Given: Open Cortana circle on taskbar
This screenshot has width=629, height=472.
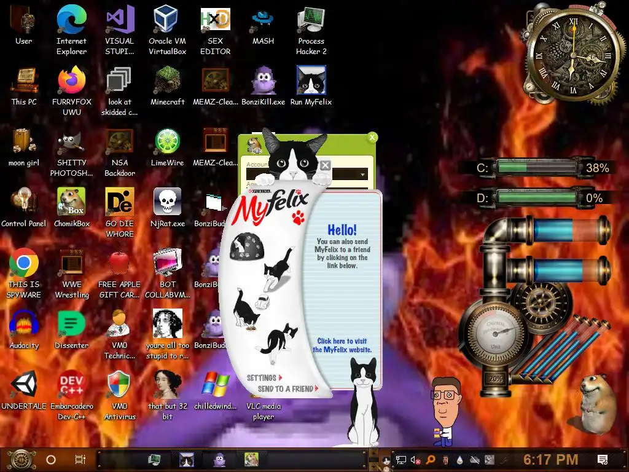Looking at the screenshot, I should point(51,460).
